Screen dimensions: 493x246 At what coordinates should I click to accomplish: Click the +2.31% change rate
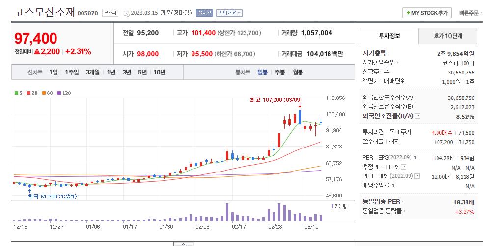click(x=78, y=52)
